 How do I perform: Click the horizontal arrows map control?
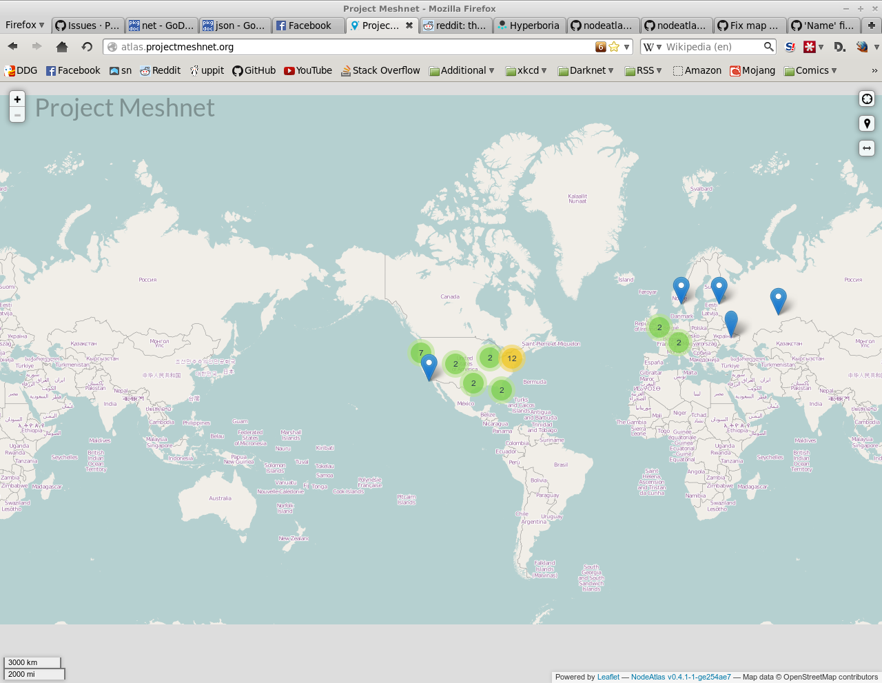click(x=867, y=148)
